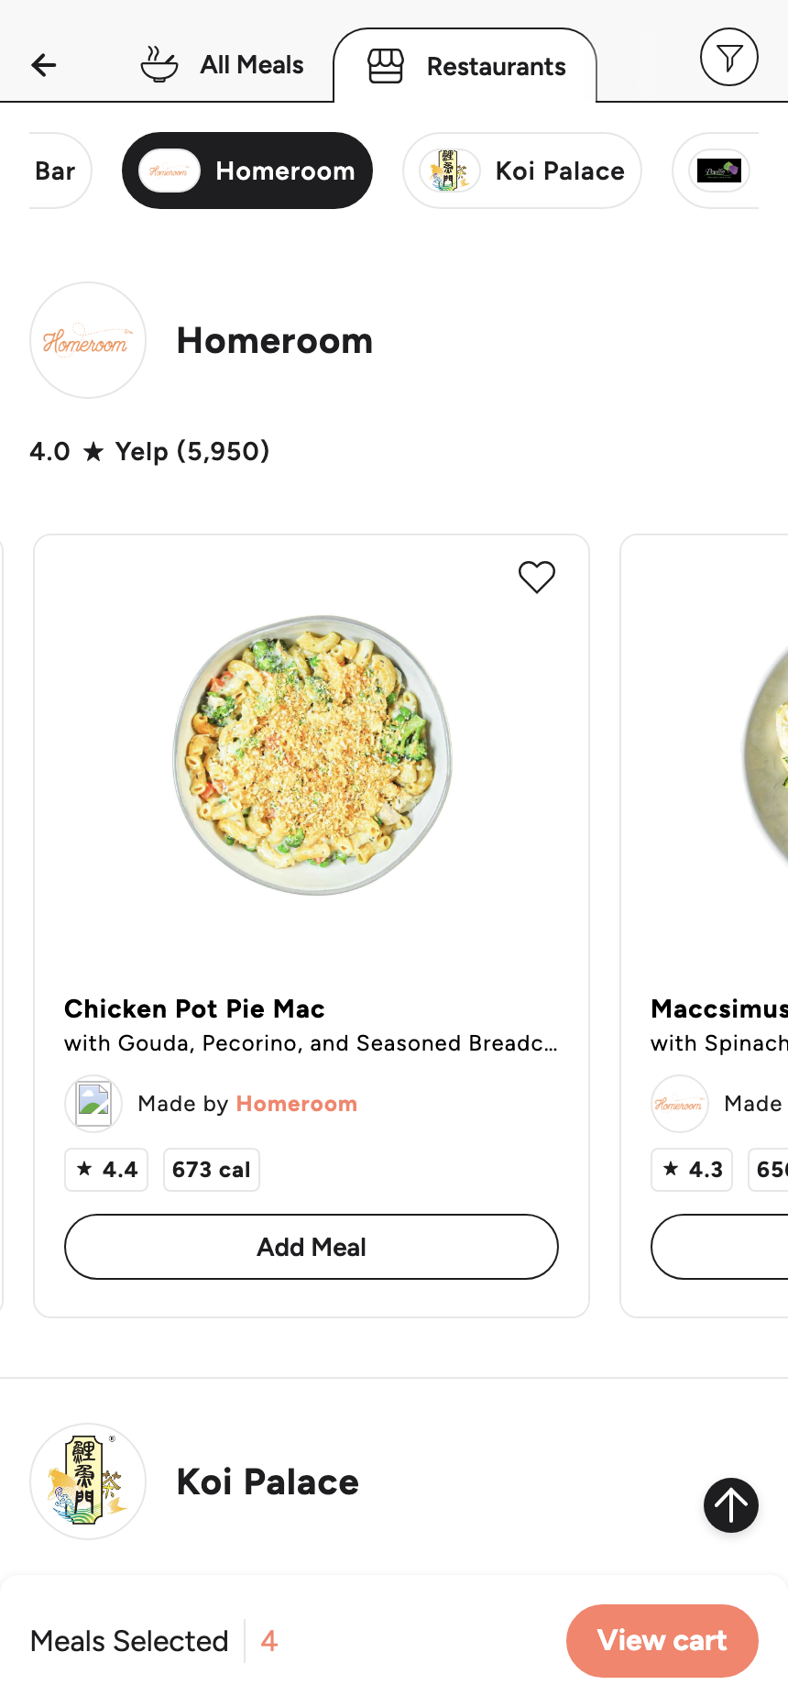Go back using the left arrow
Screen dimensions: 788x1707
click(44, 65)
